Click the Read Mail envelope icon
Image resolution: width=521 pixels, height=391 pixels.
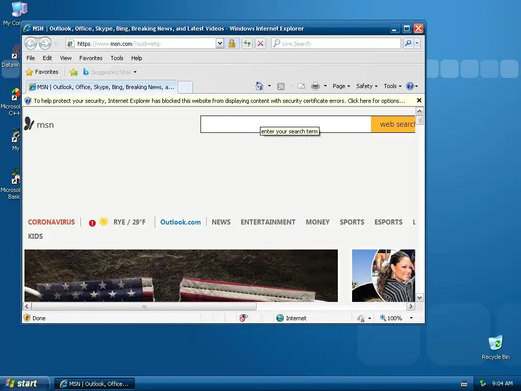coord(301,86)
